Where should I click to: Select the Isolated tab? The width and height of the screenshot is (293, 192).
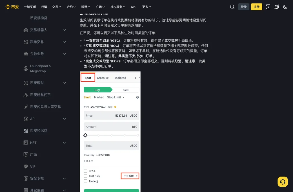pyautogui.click(x=120, y=78)
